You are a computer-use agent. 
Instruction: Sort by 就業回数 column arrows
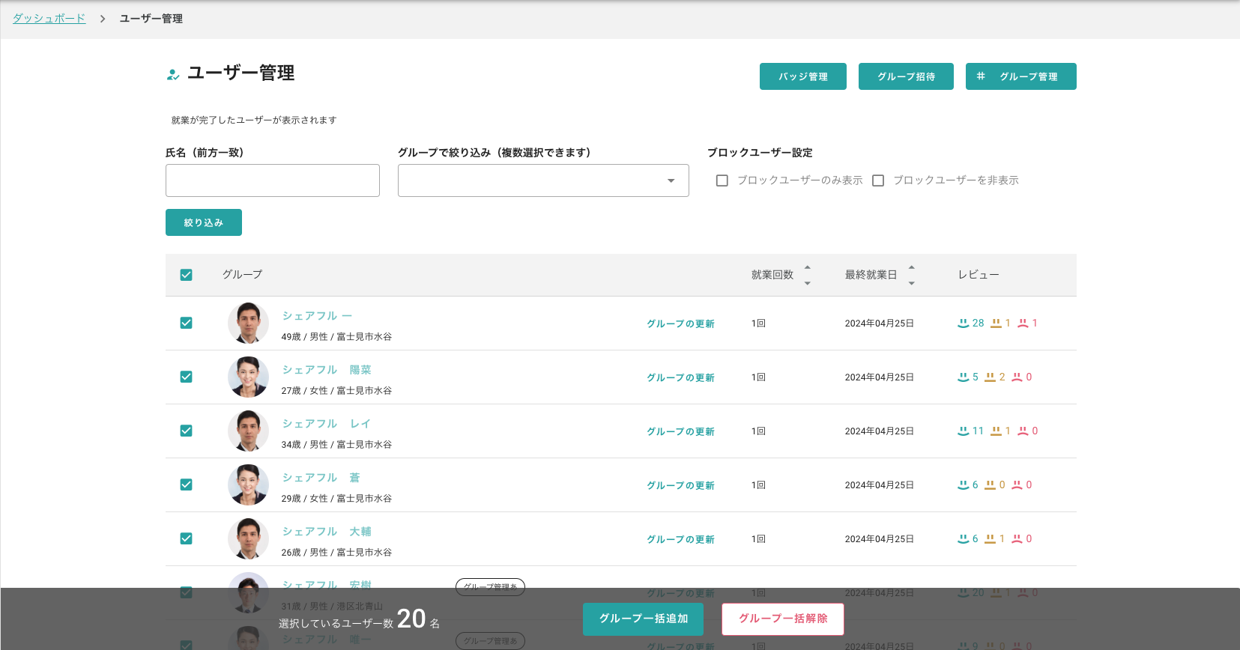(807, 275)
